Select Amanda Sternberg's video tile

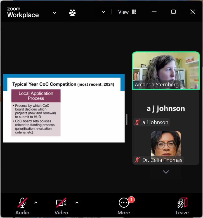pyautogui.click(x=166, y=71)
